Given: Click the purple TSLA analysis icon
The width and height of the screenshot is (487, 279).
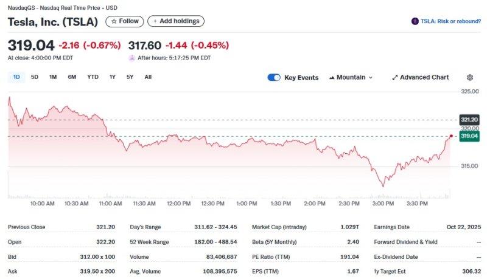Looking at the screenshot, I should [415, 21].
